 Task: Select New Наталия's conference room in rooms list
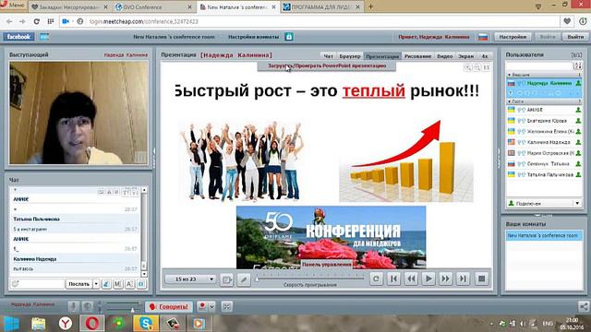tap(544, 236)
